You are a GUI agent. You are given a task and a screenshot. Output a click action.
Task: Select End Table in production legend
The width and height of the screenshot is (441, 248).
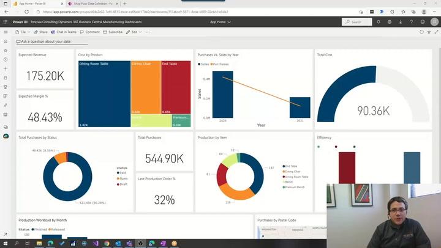(x=290, y=166)
